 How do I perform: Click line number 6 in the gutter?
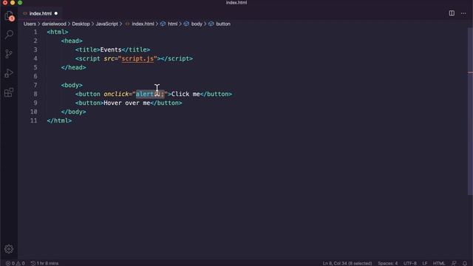coord(35,76)
